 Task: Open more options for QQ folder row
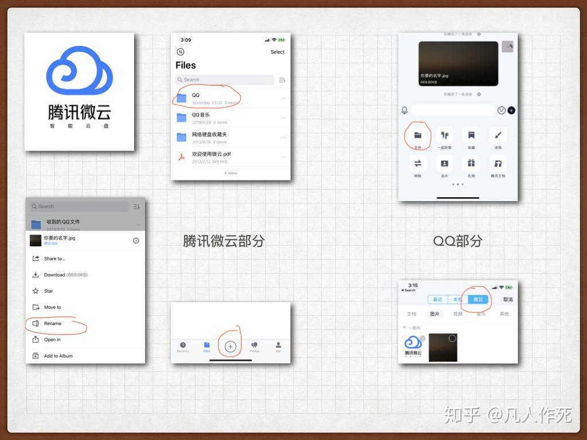click(x=284, y=98)
